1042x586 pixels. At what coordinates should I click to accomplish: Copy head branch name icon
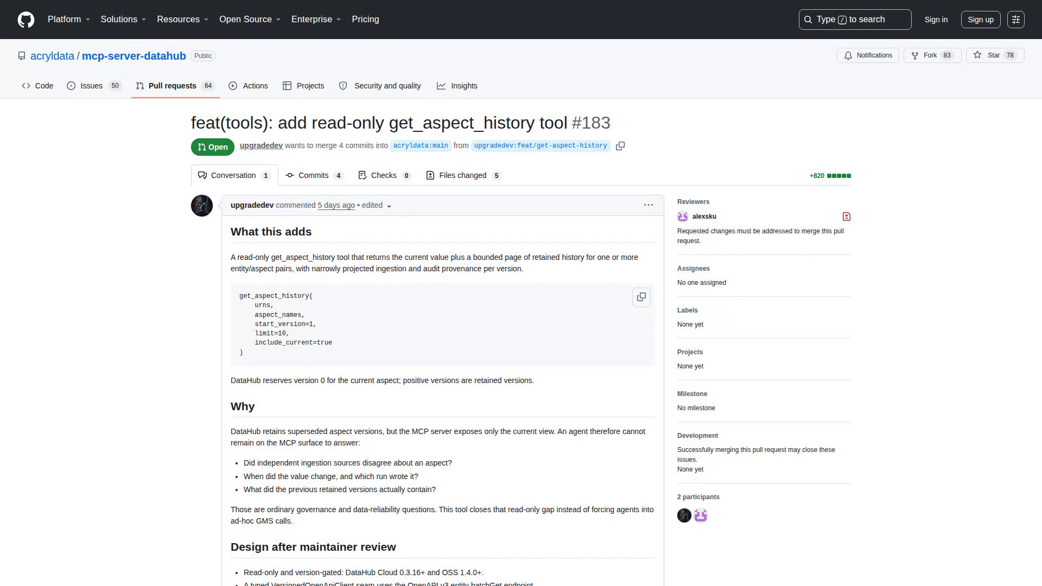620,146
